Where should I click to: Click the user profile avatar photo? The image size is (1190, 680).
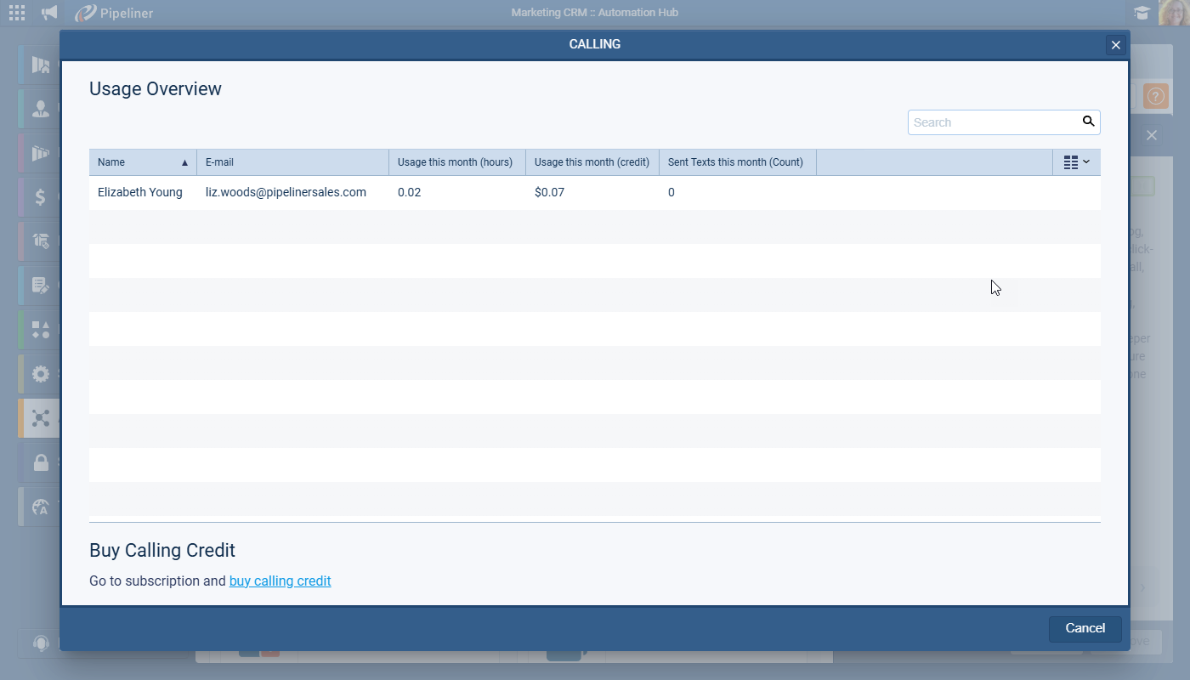(x=1174, y=13)
